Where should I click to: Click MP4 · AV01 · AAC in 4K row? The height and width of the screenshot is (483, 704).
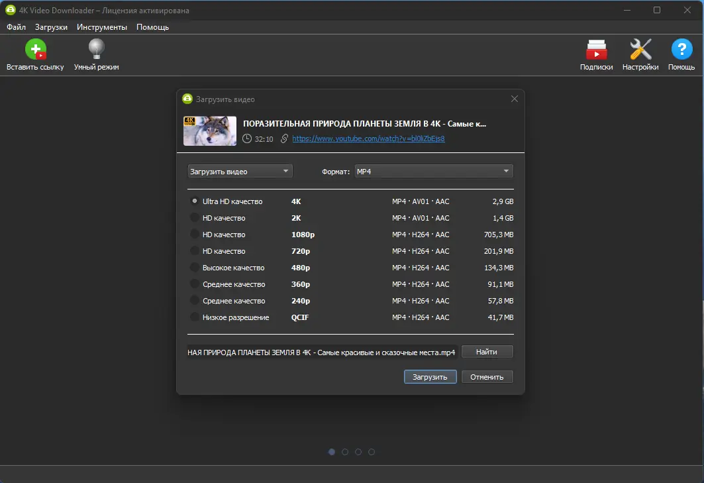421,201
